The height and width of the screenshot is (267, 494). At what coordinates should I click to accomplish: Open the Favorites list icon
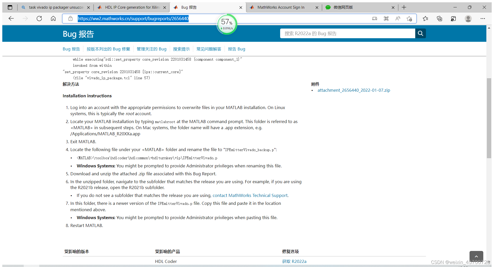coord(425,18)
